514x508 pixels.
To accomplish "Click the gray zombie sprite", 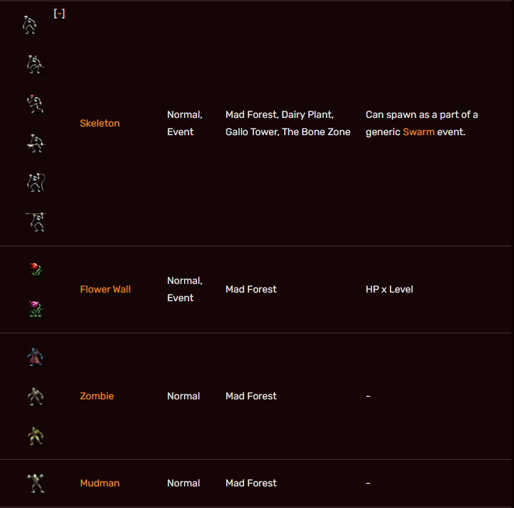I will (36, 396).
